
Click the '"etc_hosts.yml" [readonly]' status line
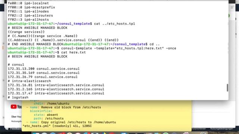tap(57, 126)
